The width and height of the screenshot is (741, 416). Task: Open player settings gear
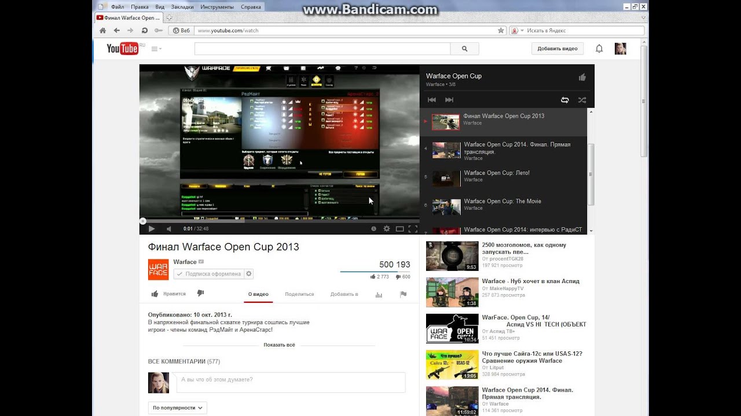[386, 229]
